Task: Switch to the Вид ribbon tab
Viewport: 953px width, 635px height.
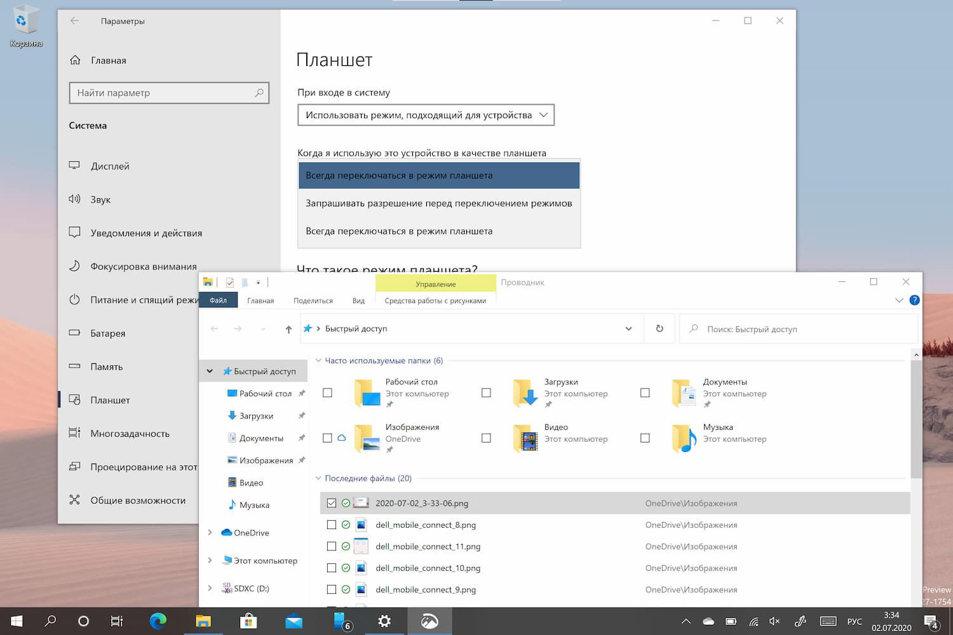Action: [x=358, y=300]
